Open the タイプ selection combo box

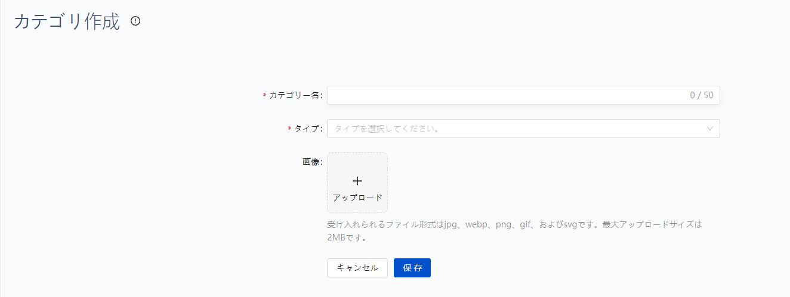click(523, 129)
